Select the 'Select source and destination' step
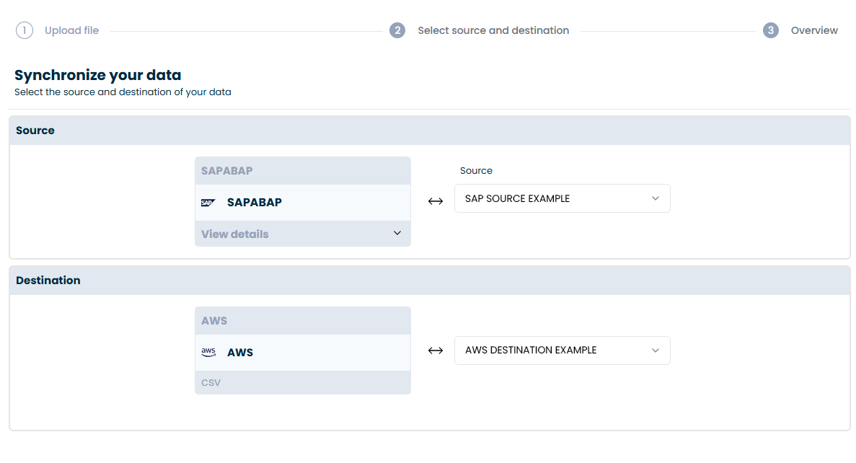 [x=493, y=30]
